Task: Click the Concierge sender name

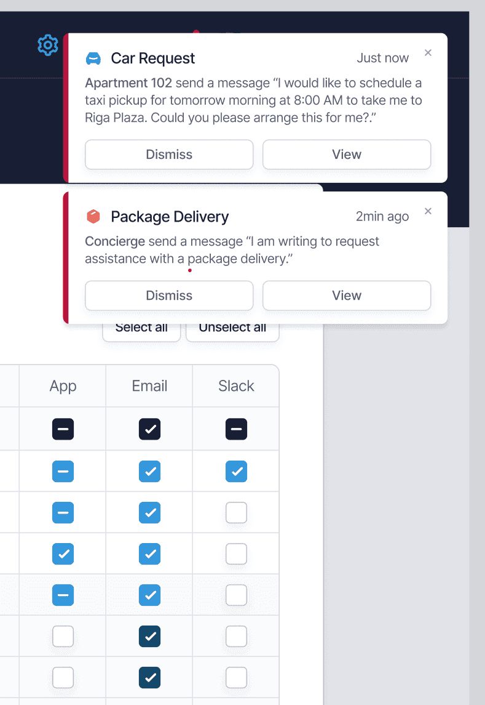Action: [116, 241]
